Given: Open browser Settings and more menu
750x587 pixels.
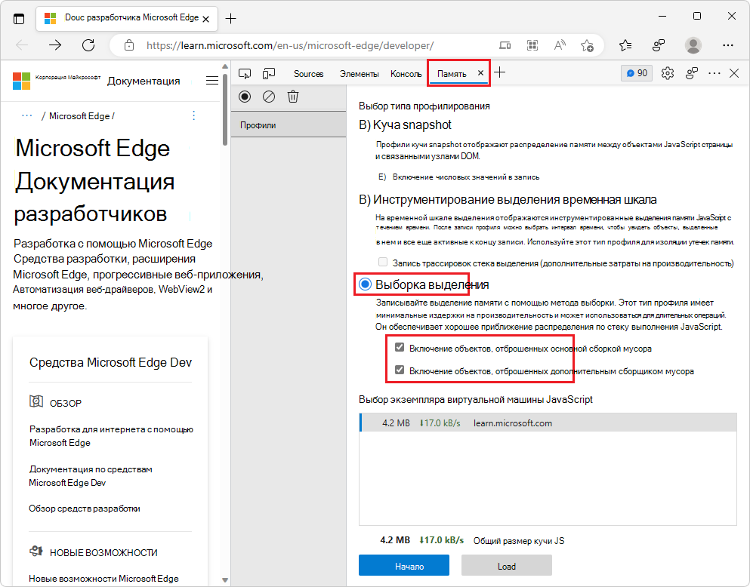Looking at the screenshot, I should [727, 45].
